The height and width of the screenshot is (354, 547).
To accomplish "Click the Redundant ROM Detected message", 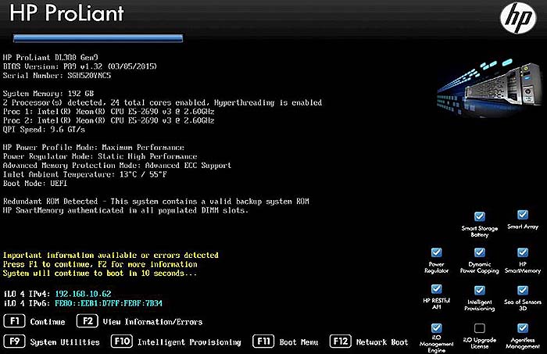I will point(156,202).
